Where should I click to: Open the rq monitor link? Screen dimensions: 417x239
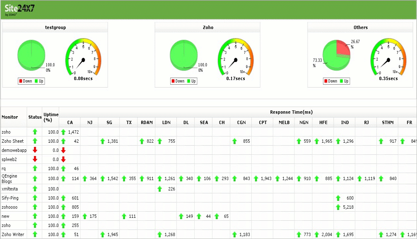click(3, 168)
